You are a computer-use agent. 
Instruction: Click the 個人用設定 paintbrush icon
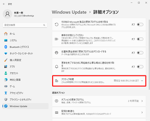(x=6, y=60)
